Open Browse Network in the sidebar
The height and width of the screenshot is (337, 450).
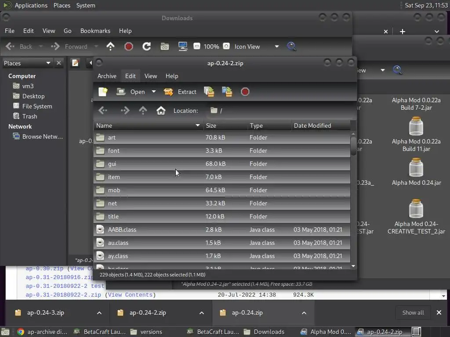tap(38, 136)
